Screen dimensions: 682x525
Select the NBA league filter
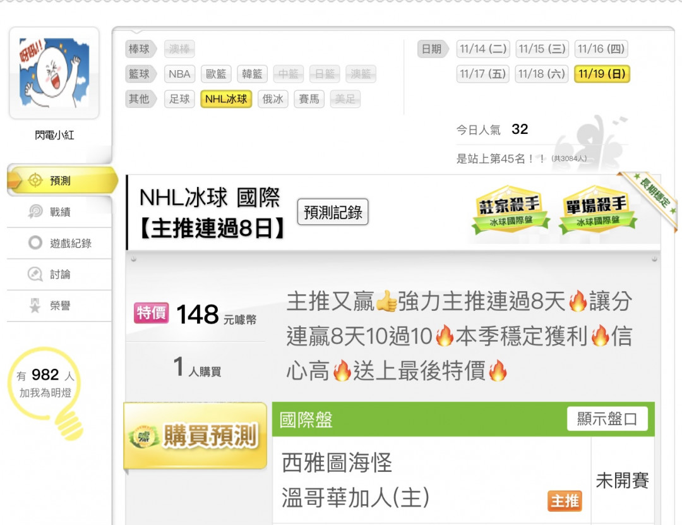point(179,74)
